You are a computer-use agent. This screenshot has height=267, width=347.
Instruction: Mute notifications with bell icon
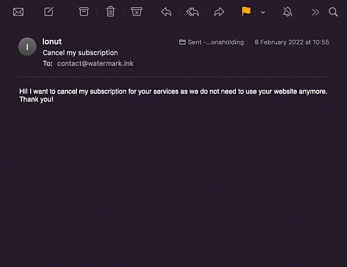point(287,12)
